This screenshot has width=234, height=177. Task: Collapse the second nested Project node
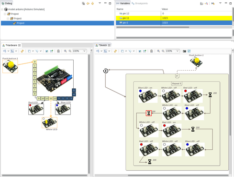pyautogui.click(x=8, y=19)
